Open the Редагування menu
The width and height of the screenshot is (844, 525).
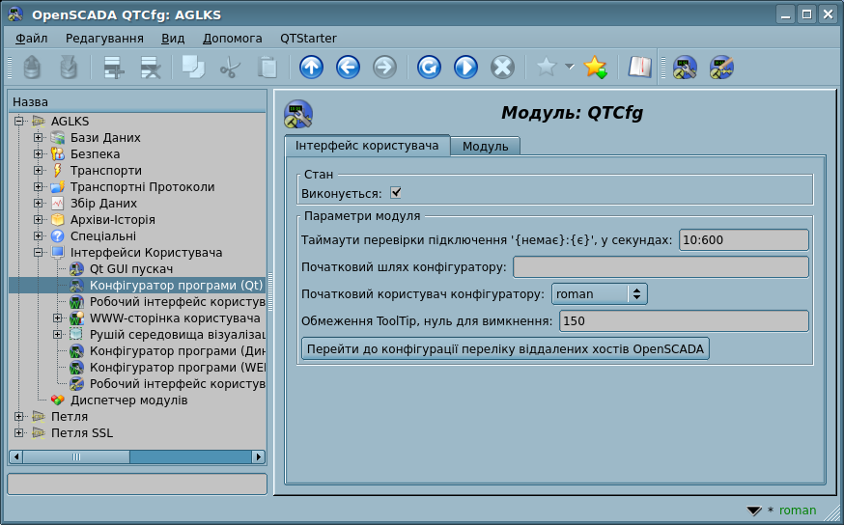coord(104,38)
